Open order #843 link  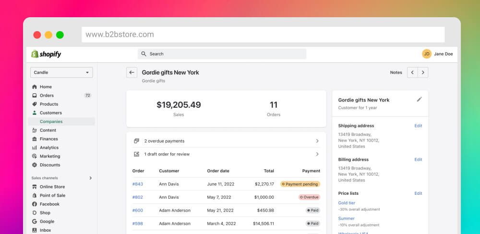[x=137, y=184]
